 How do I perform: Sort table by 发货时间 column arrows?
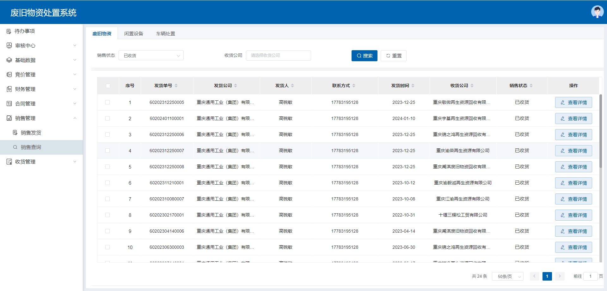click(413, 86)
